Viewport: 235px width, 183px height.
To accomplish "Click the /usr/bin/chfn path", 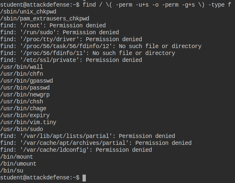I will (22, 74).
